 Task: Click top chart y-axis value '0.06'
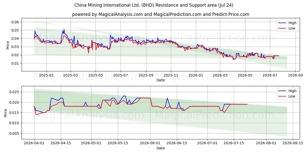point(15,22)
